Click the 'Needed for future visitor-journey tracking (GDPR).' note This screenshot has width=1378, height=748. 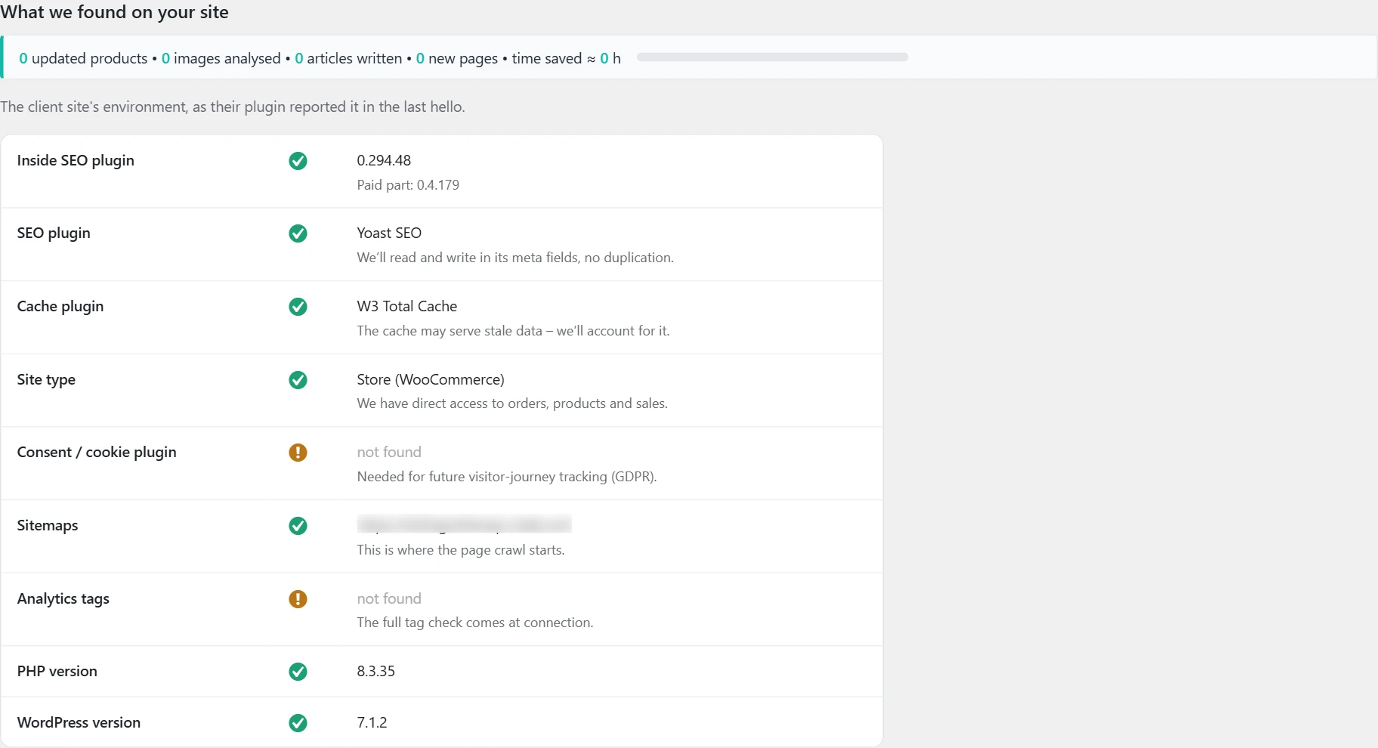[x=507, y=477]
